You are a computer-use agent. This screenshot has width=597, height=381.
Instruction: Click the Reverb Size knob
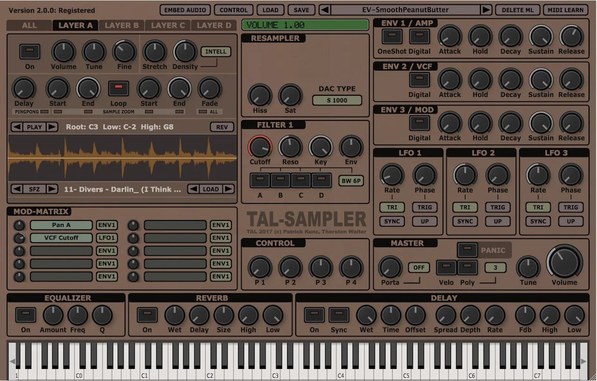[x=223, y=316]
